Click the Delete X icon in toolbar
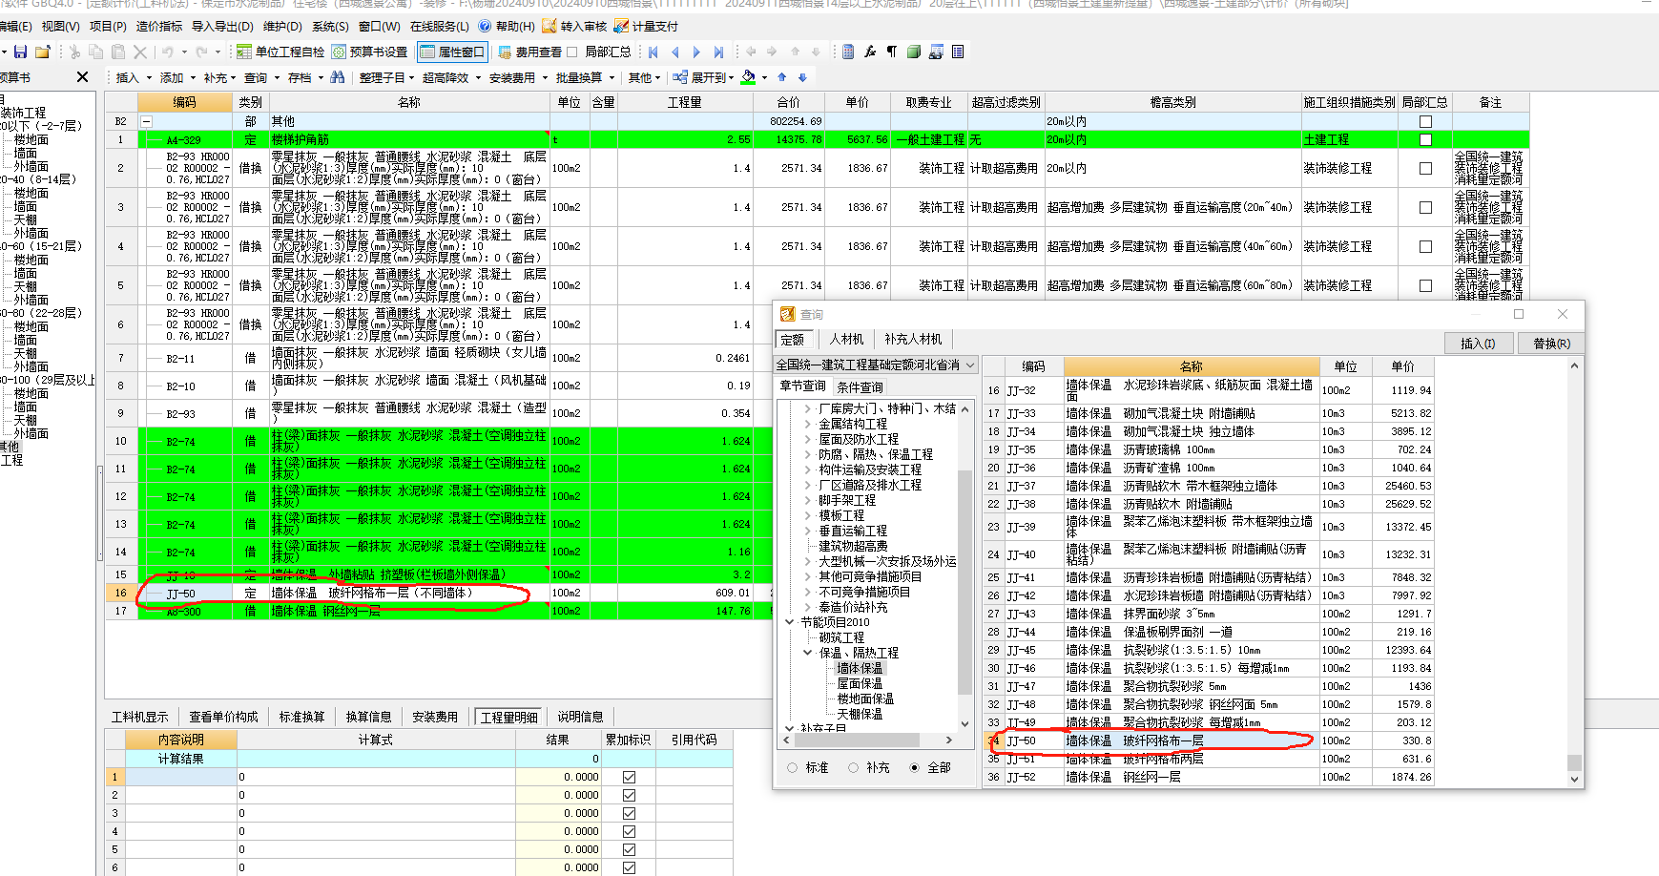The height and width of the screenshot is (876, 1659). coord(140,52)
